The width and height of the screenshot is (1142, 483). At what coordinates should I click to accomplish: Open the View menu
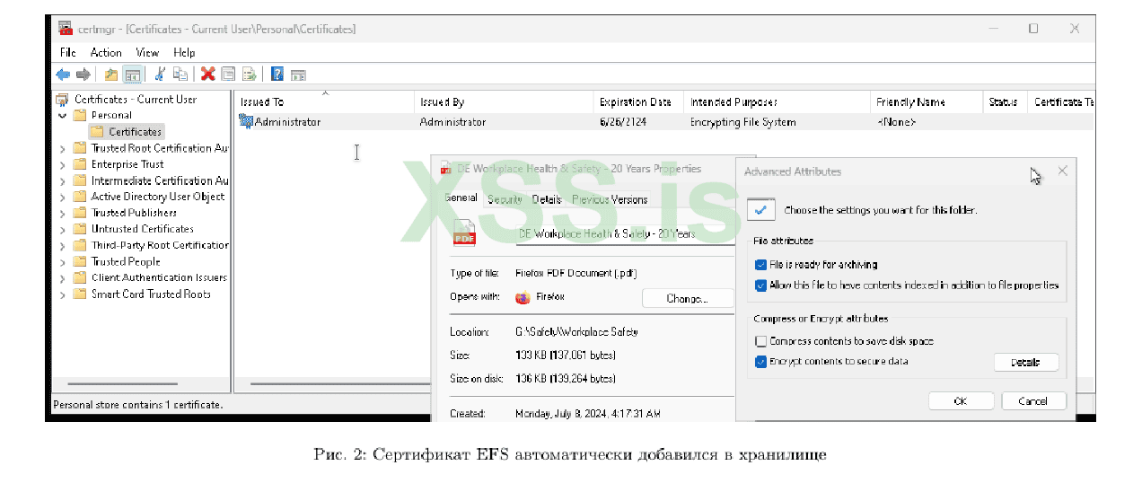(x=147, y=53)
